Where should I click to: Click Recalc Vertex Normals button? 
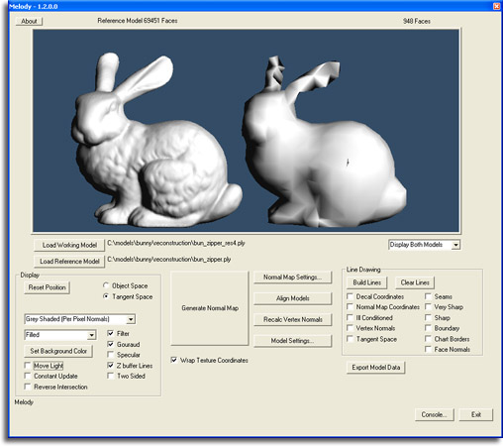[x=292, y=319]
